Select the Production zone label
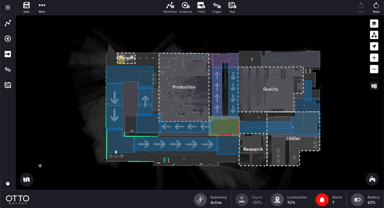Viewport: 384px width, 208px height. (184, 87)
